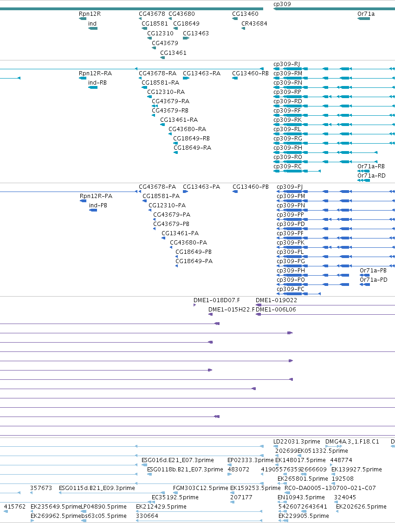Viewport: 395px width, 523px height.
Task: Open the EK212429.5prime EST label
Action: click(161, 506)
